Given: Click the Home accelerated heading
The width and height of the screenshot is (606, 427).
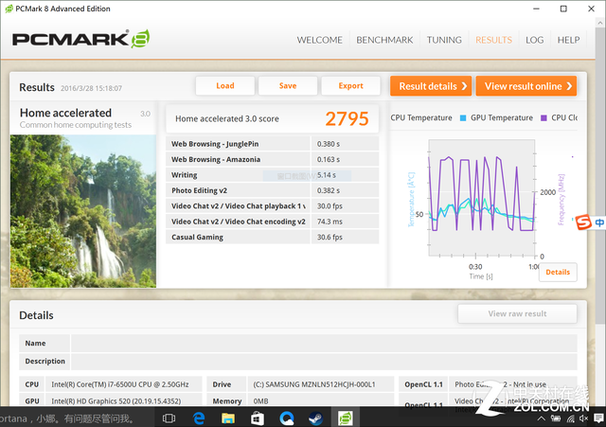Looking at the screenshot, I should [x=65, y=113].
